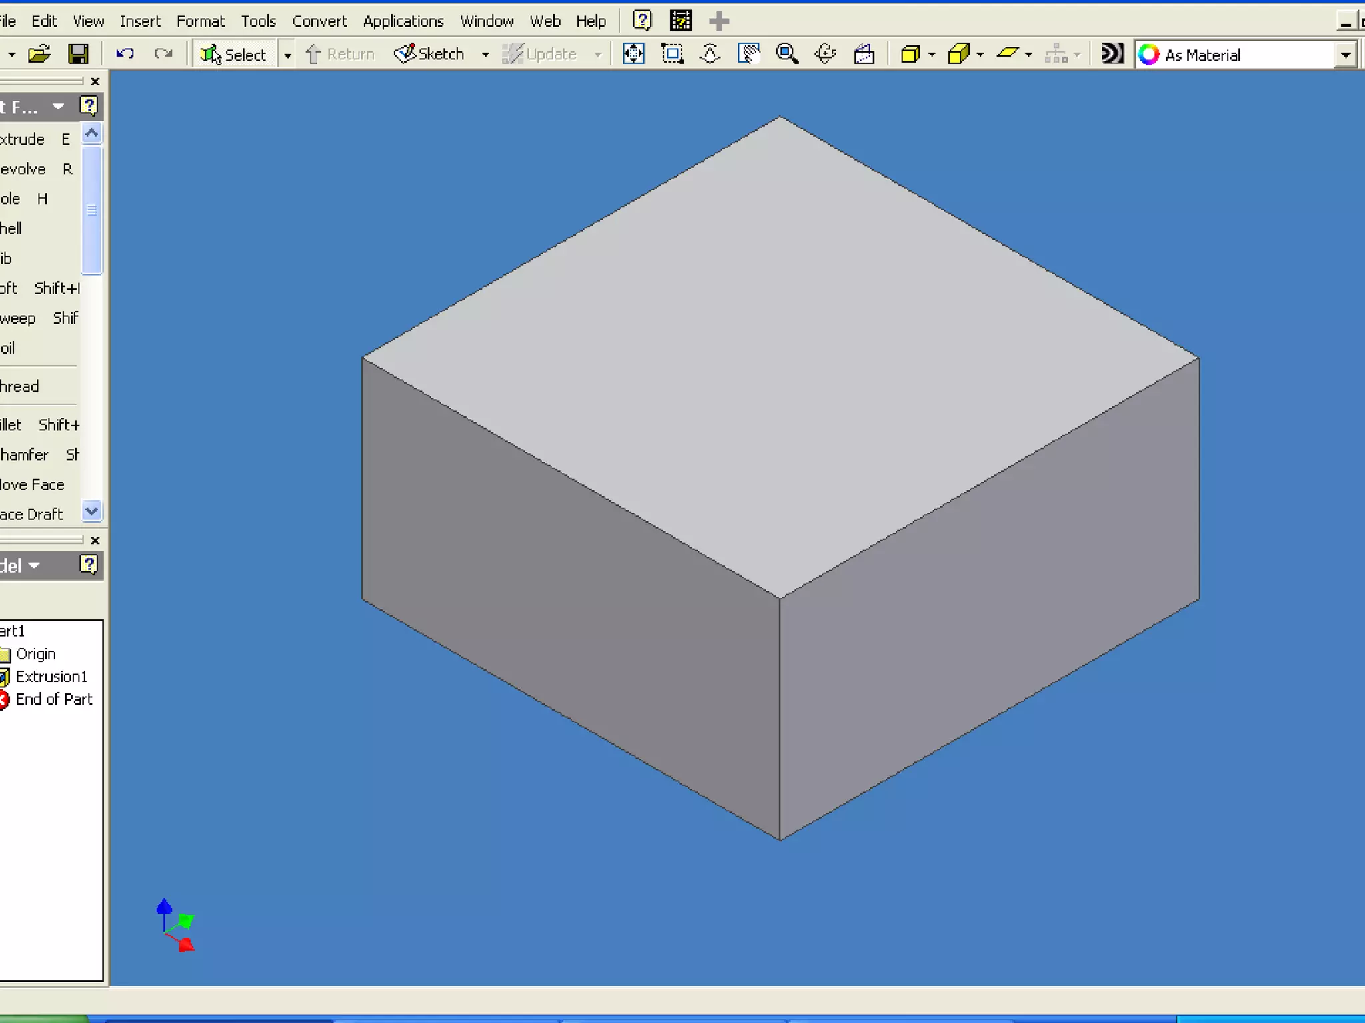Expand the As Material color dropdown
Image resolution: width=1365 pixels, height=1023 pixels.
[x=1346, y=55]
